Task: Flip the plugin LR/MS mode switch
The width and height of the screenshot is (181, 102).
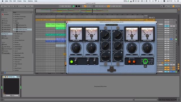Action: pos(88,61)
